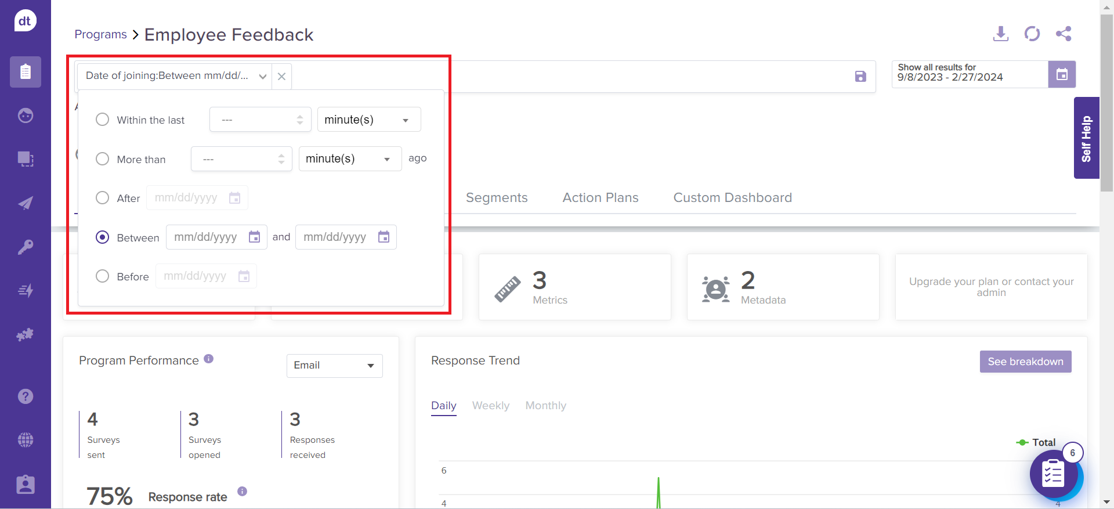Click the refresh icon next to download
Image resolution: width=1114 pixels, height=509 pixels.
(x=1032, y=34)
